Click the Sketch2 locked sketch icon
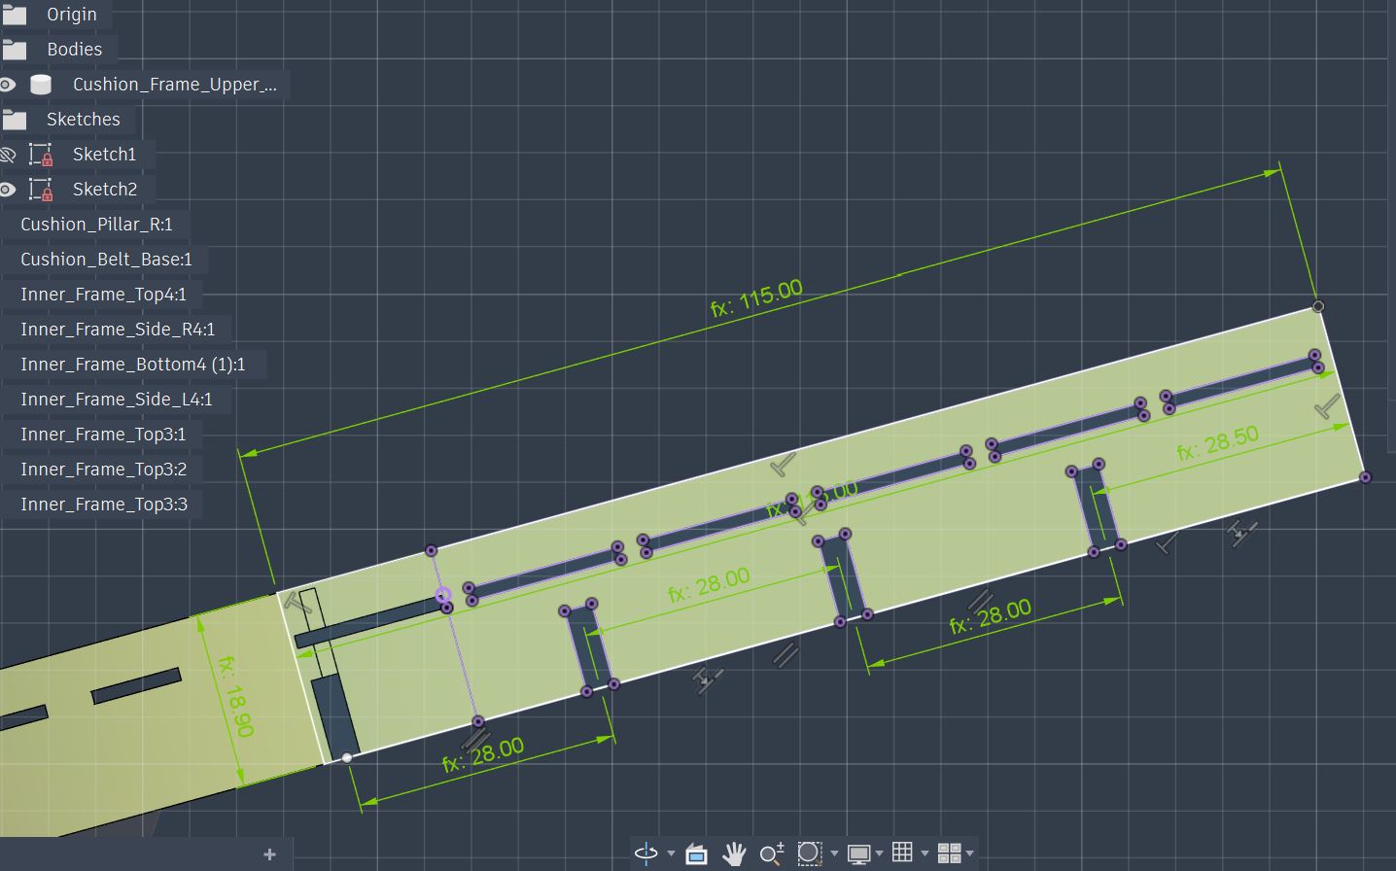Viewport: 1396px width, 871px height. pyautogui.click(x=41, y=190)
